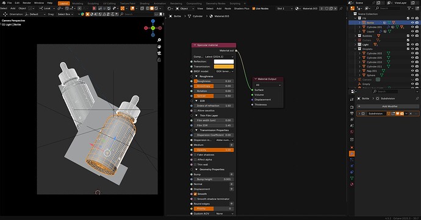The width and height of the screenshot is (421, 220).
Task: Open the File menu
Action: (x=9, y=2)
